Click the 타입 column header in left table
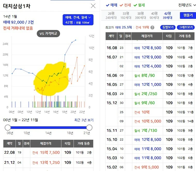 pos(68,143)
